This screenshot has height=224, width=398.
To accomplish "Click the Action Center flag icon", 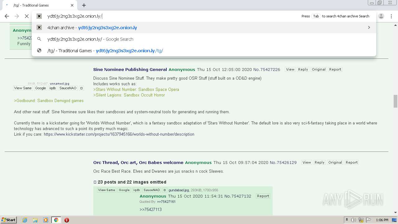I will pos(368,220).
